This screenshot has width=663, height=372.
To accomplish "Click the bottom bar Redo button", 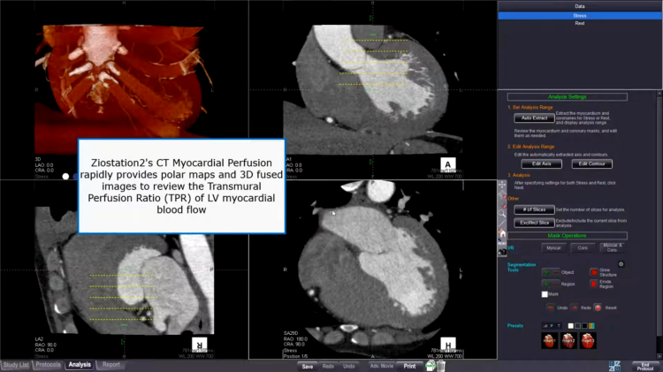I will (x=328, y=366).
